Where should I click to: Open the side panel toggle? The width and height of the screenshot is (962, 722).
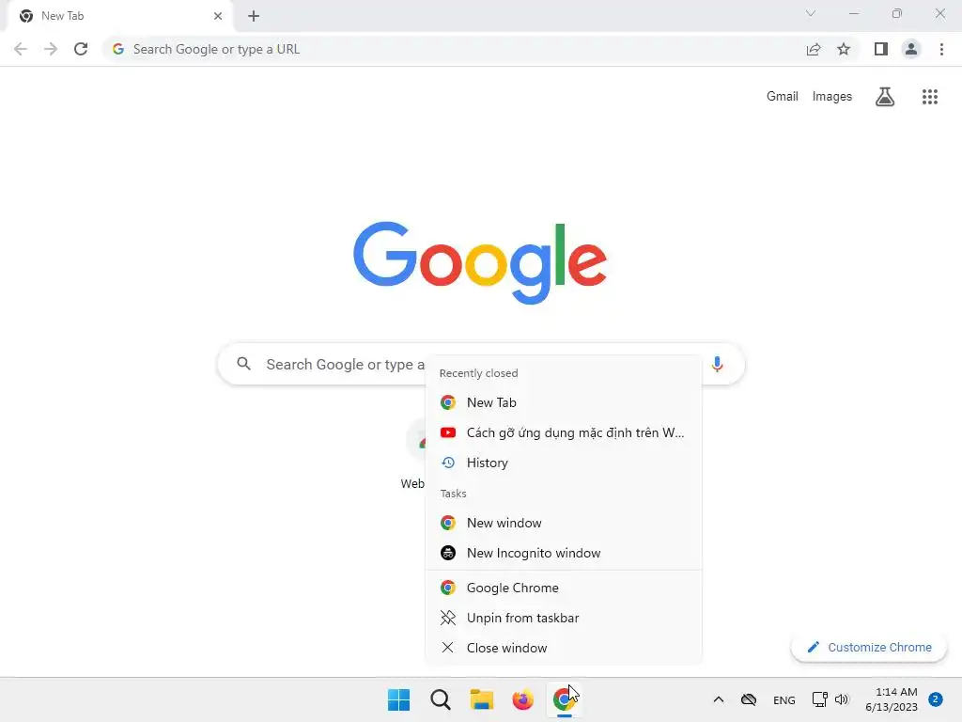click(x=881, y=49)
